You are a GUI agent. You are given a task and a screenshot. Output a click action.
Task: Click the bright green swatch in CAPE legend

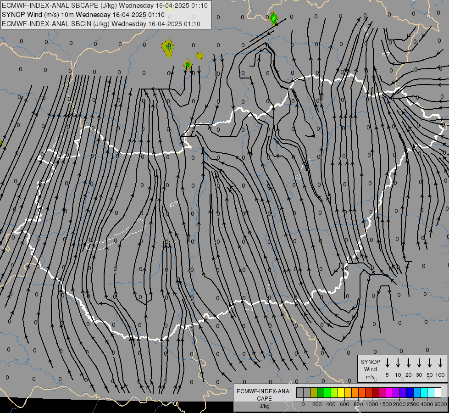[327, 392]
